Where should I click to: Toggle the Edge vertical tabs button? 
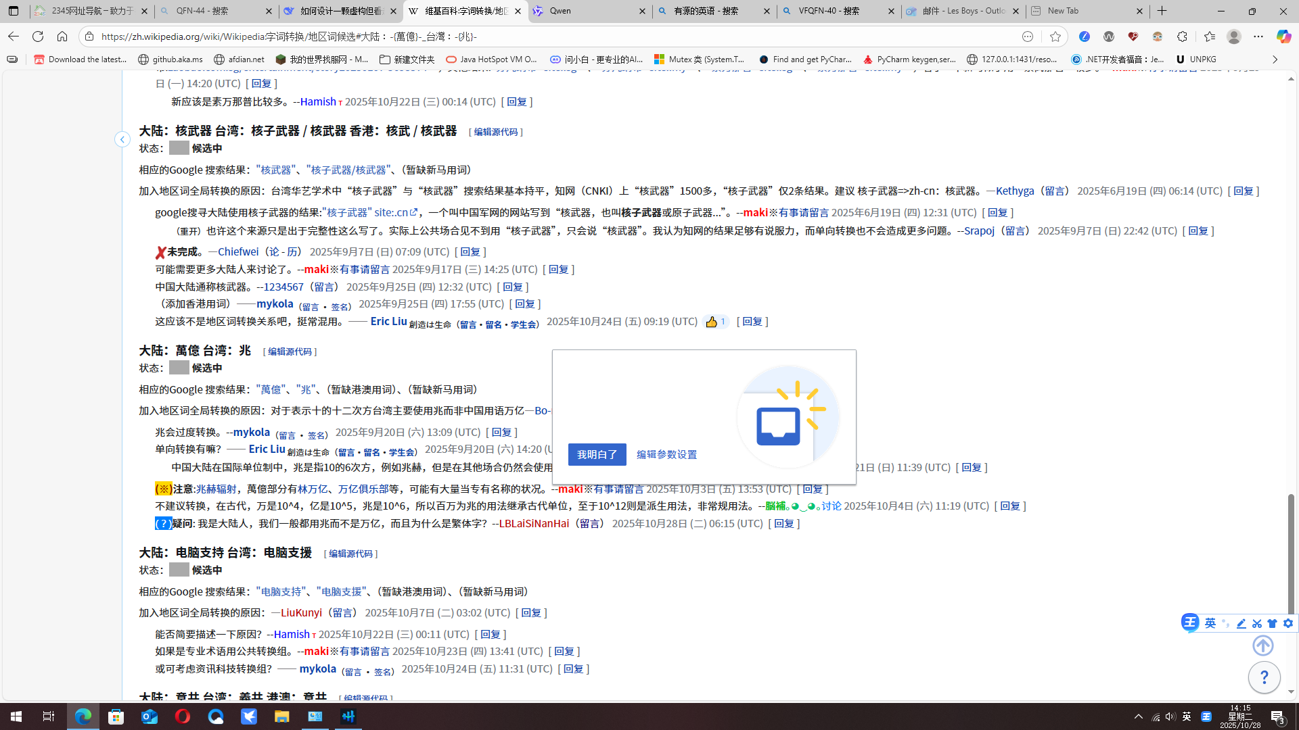click(x=14, y=11)
